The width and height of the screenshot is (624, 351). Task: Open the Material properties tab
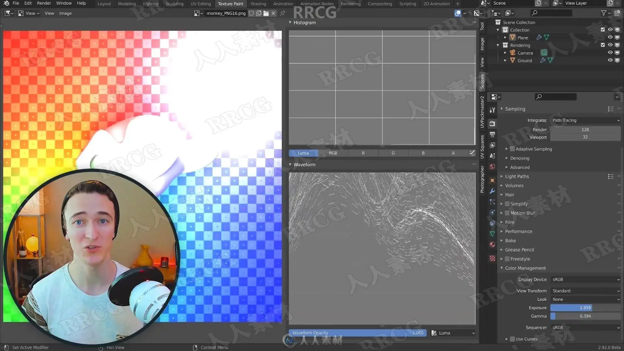pyautogui.click(x=492, y=245)
